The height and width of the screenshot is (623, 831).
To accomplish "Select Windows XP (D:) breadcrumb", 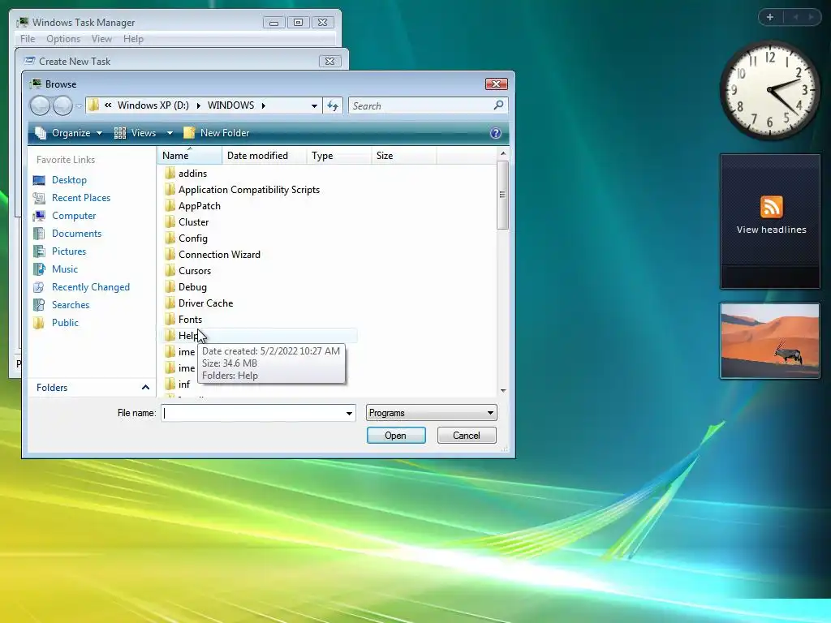I will pos(153,105).
